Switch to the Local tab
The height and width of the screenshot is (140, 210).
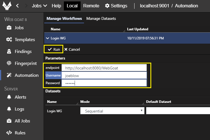point(72,6)
